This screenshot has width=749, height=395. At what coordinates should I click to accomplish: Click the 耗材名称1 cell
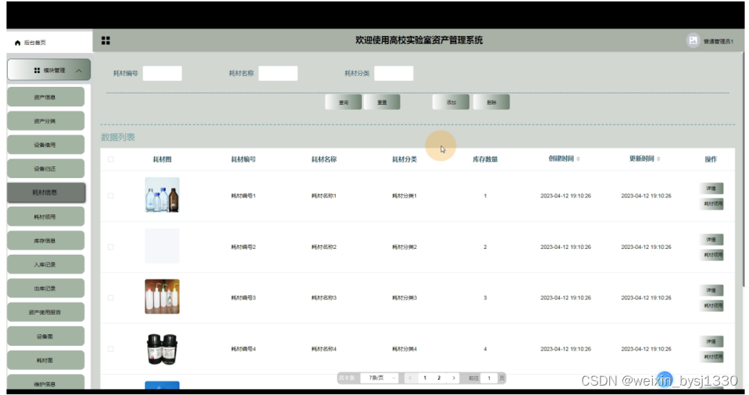pos(324,196)
